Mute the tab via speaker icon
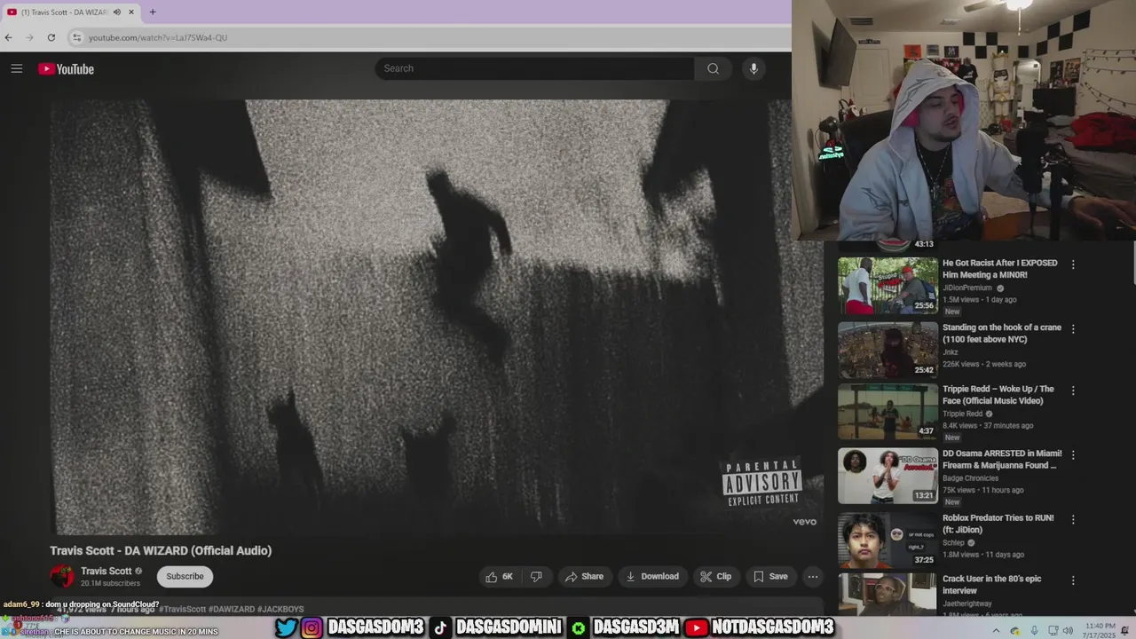 117,12
